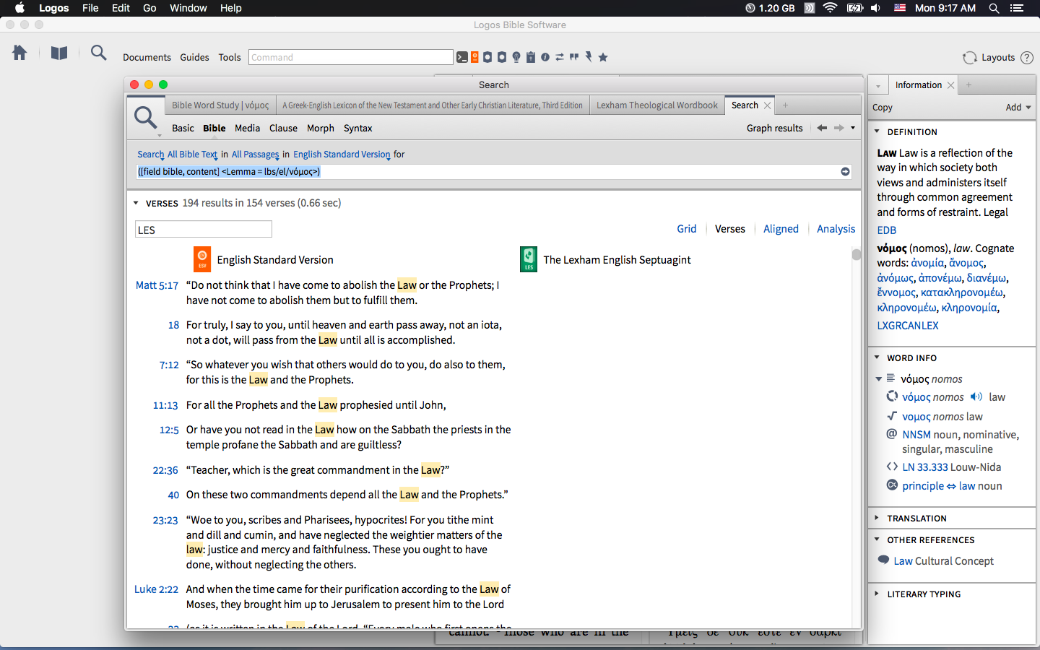Click Copy in the Information panel

coord(883,108)
